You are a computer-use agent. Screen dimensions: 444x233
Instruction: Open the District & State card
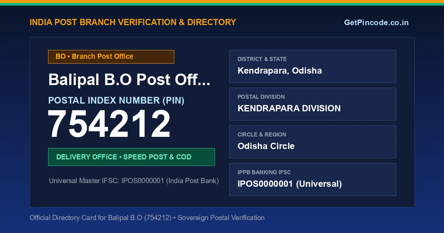(313, 66)
